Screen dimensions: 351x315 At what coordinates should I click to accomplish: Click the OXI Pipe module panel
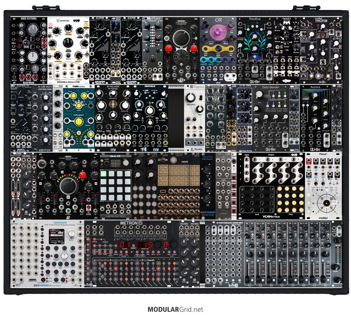[x=223, y=186]
